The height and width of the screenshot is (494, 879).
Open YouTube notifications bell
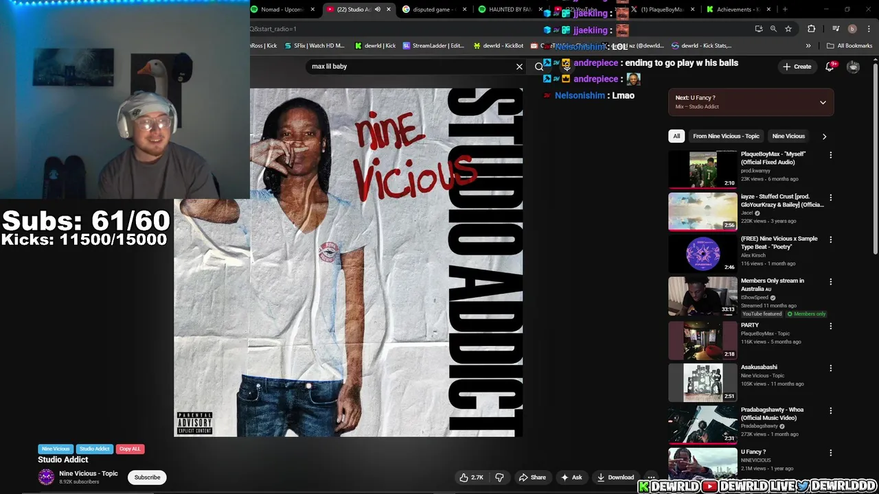[830, 67]
